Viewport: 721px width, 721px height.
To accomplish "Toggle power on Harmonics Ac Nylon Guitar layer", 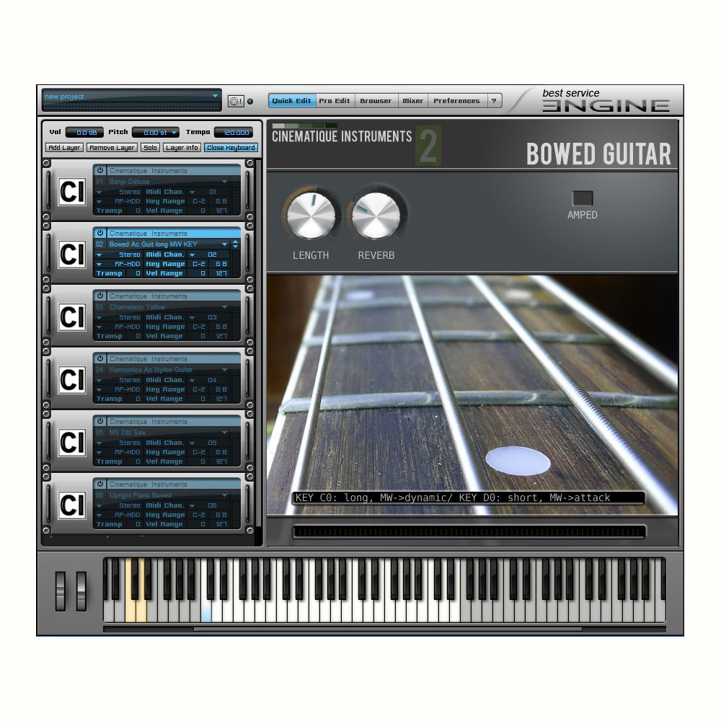I will (99, 358).
